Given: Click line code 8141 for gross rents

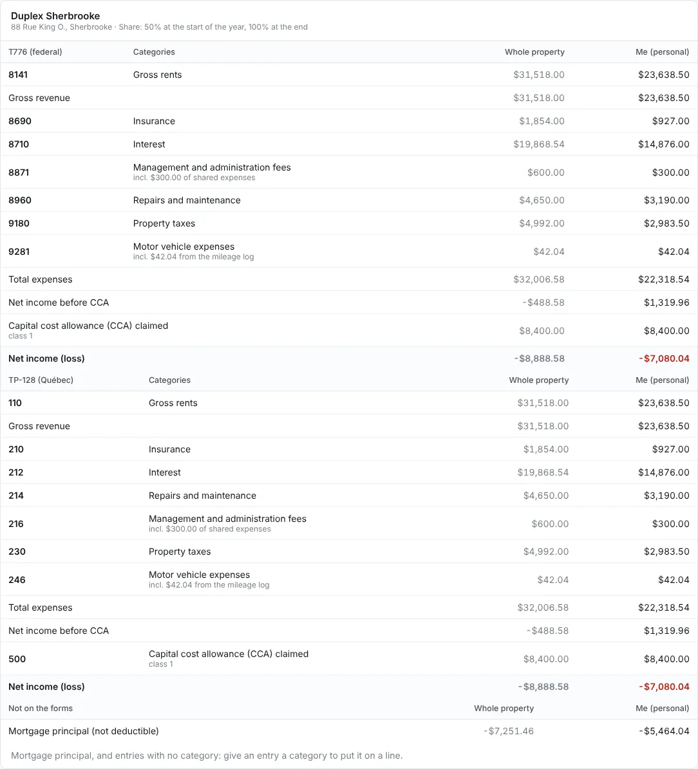Looking at the screenshot, I should pyautogui.click(x=18, y=75).
